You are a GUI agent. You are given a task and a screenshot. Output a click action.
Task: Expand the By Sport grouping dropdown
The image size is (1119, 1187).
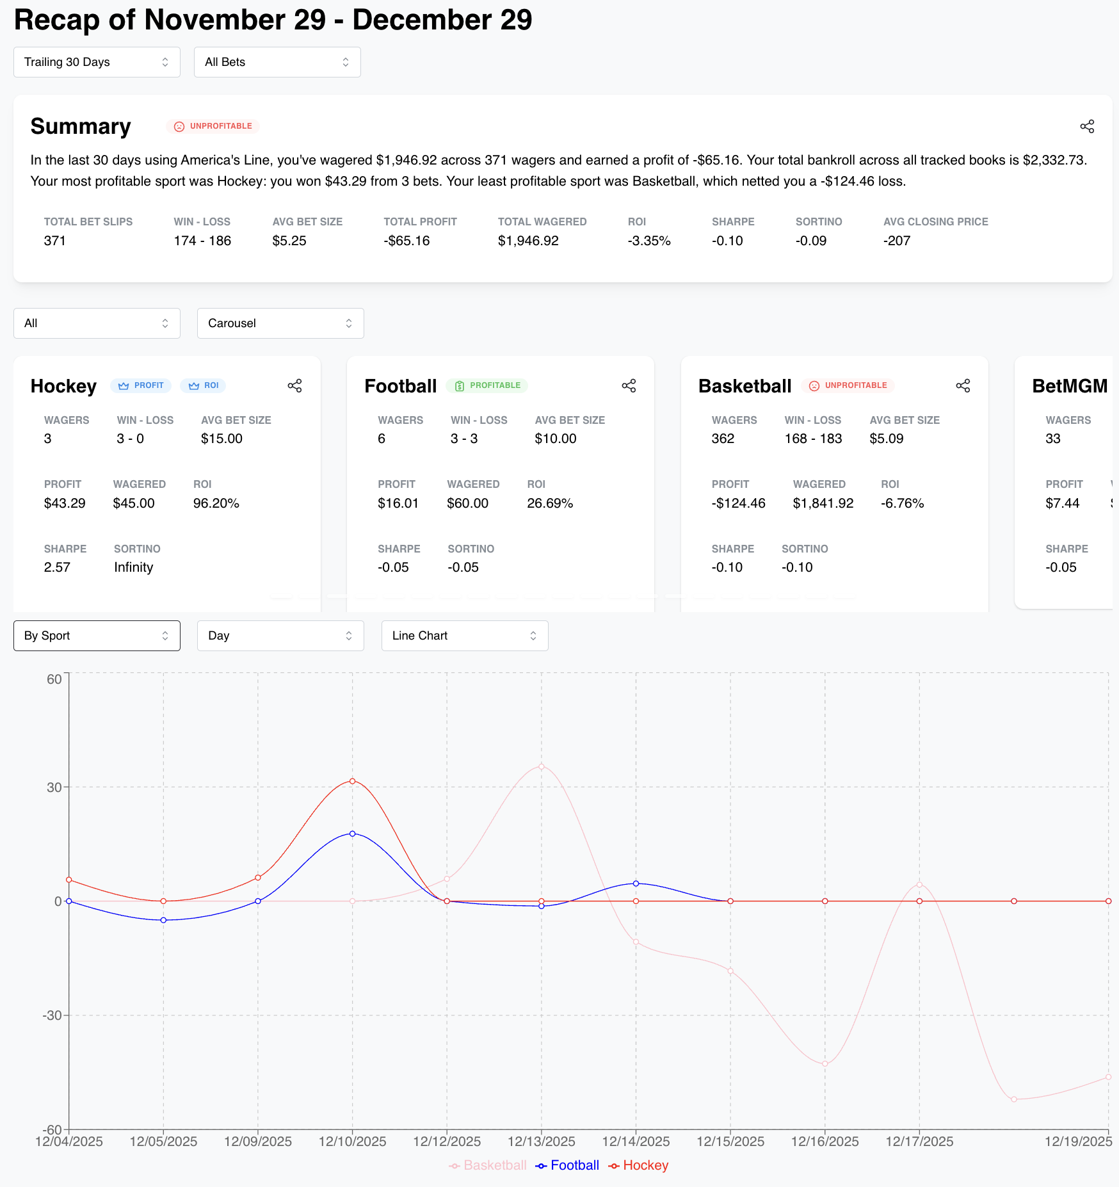tap(97, 635)
